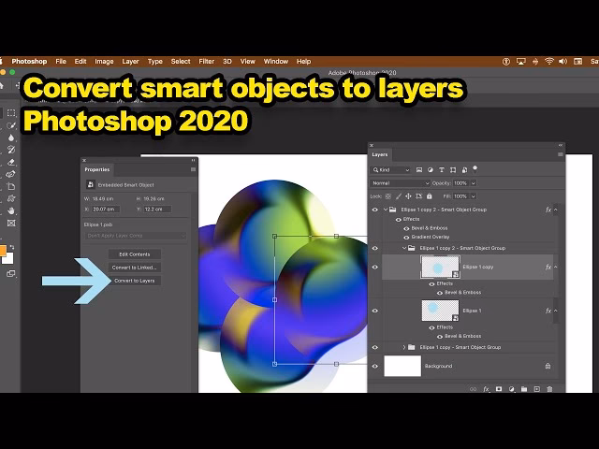
Task: Collapse the top Ellipse 1 copy 2 group
Action: coord(386,210)
